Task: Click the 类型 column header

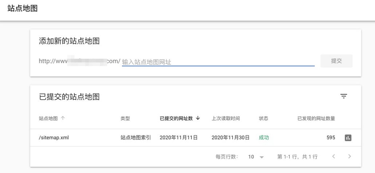Action: click(x=125, y=118)
